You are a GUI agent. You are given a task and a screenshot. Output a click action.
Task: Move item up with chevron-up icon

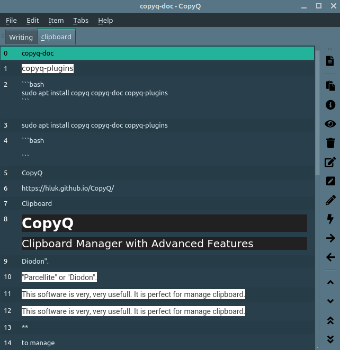[x=330, y=282]
